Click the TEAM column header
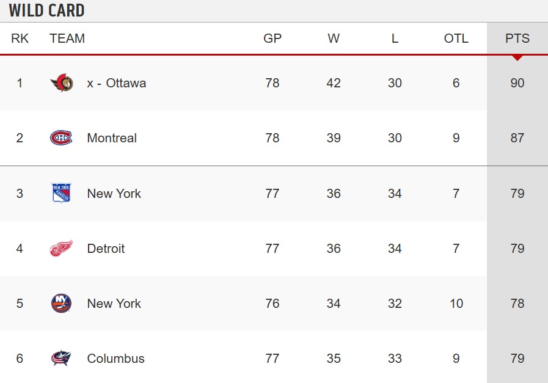This screenshot has height=383, width=548. tap(67, 38)
